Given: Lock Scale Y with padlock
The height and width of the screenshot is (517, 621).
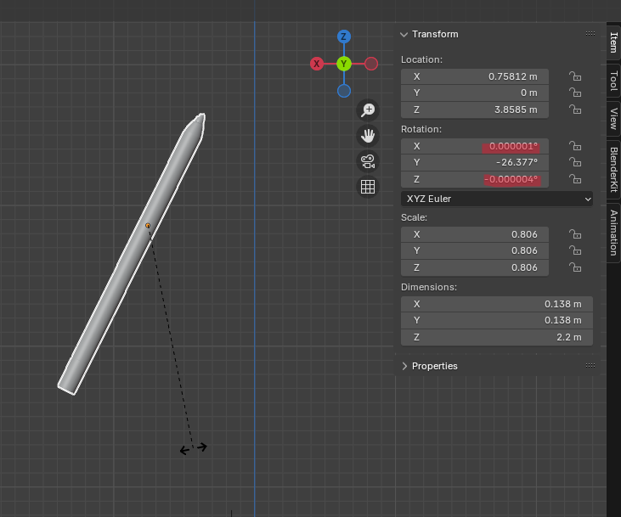Looking at the screenshot, I should pos(575,250).
